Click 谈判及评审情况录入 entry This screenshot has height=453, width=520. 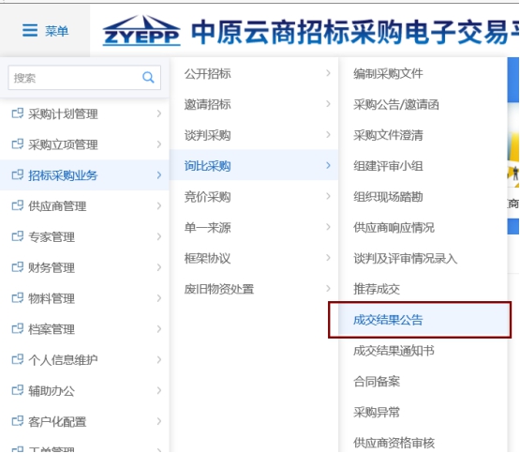pyautogui.click(x=406, y=258)
